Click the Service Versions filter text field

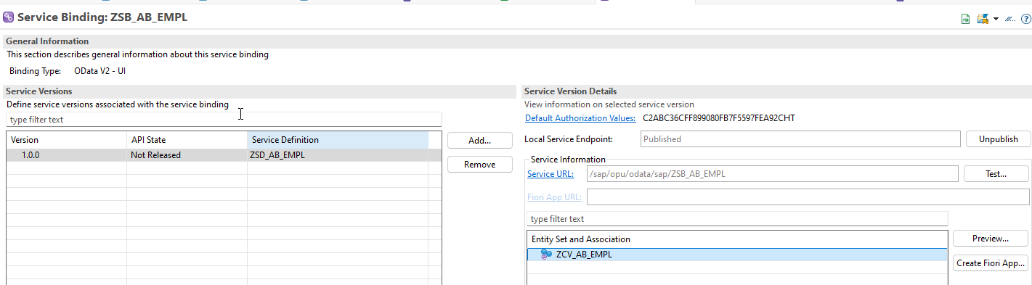(x=224, y=119)
